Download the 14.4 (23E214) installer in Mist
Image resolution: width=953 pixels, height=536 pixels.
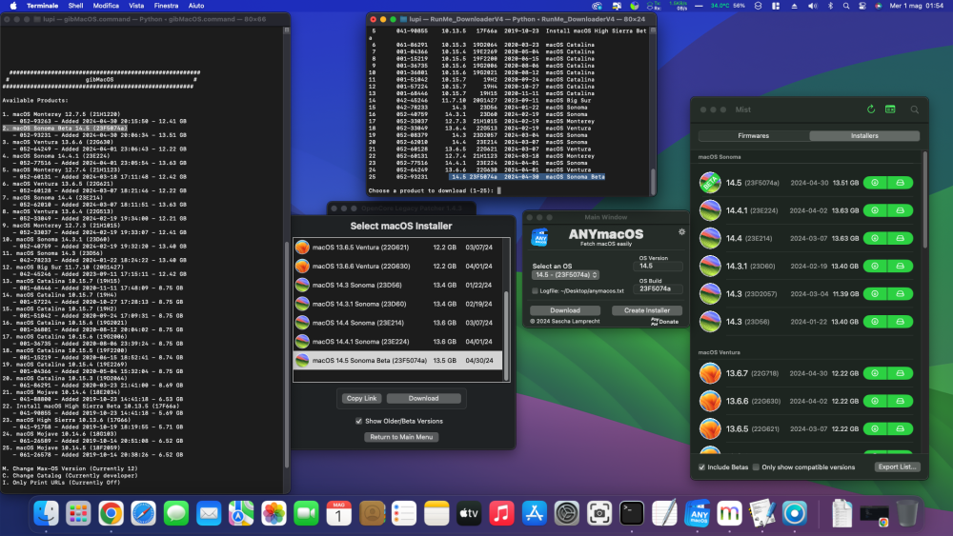pos(875,239)
